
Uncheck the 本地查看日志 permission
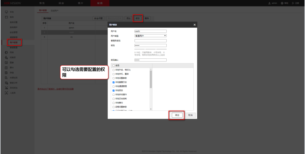pos(114,82)
